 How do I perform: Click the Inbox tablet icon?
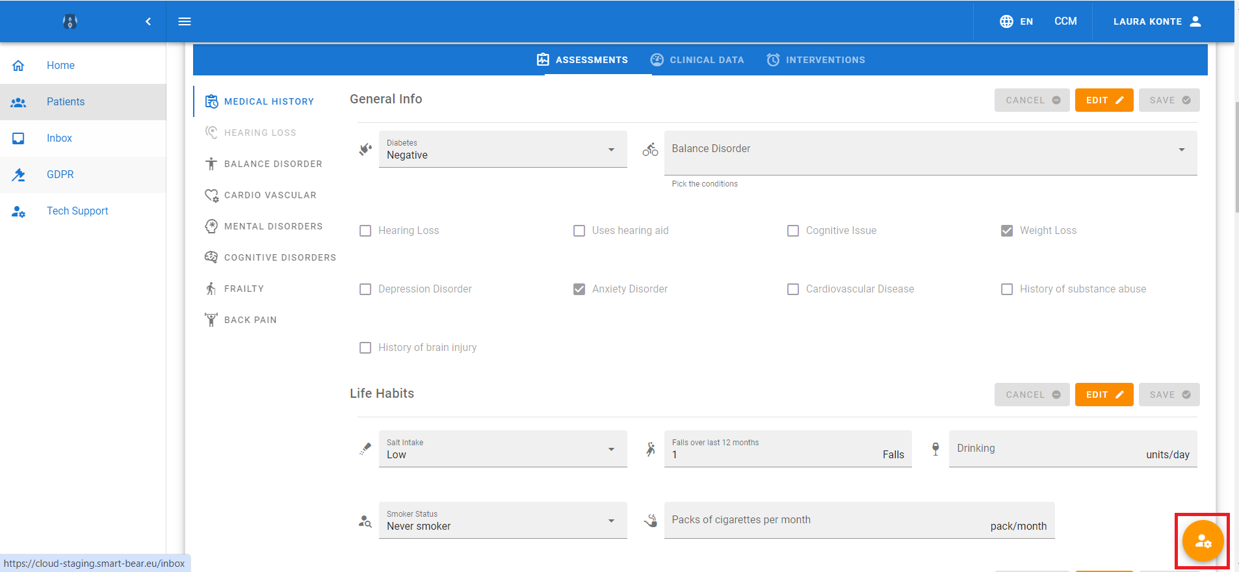coord(18,138)
